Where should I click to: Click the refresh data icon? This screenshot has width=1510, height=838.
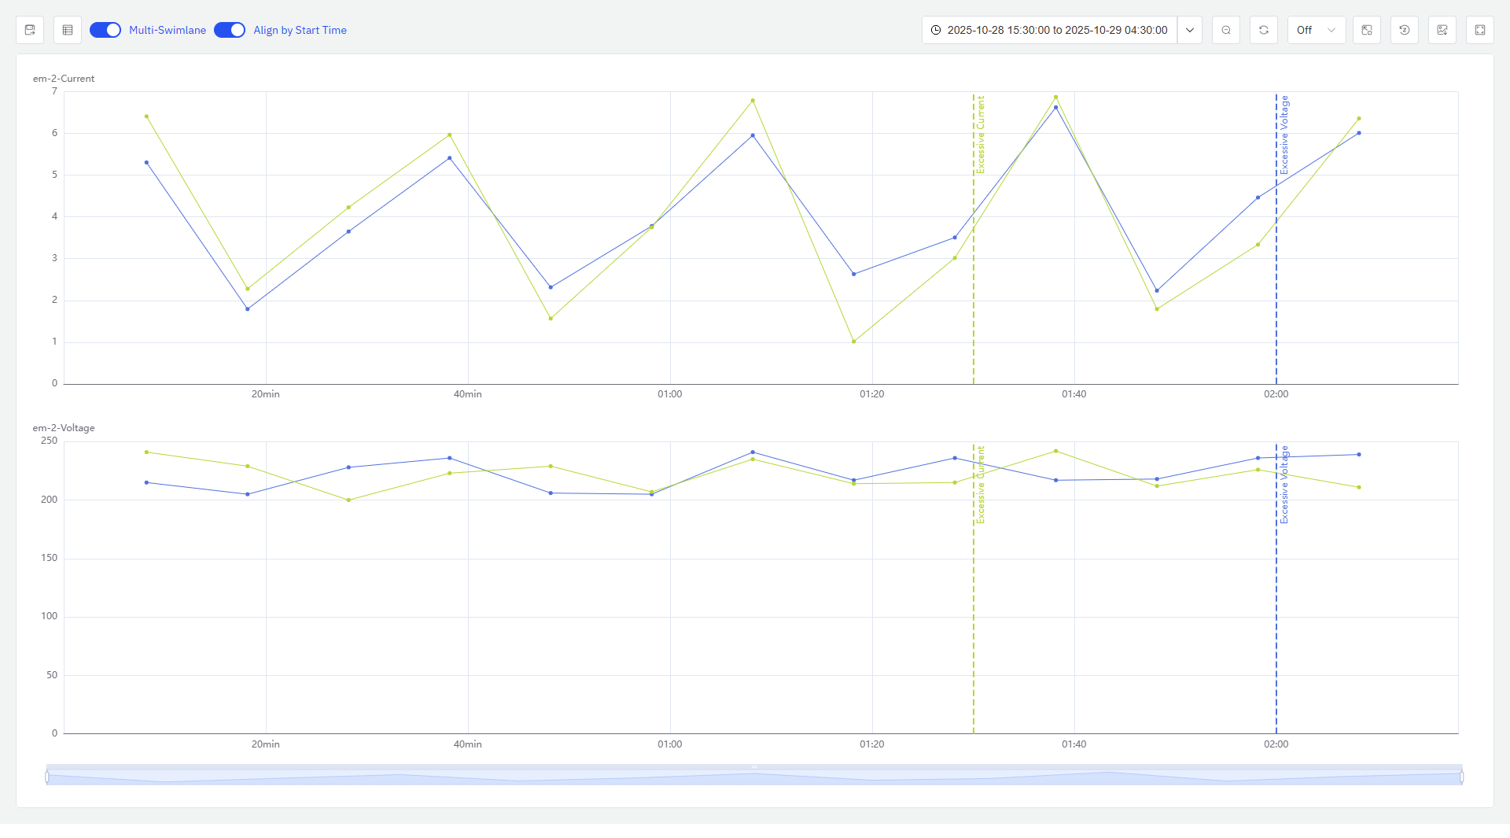(x=1264, y=30)
